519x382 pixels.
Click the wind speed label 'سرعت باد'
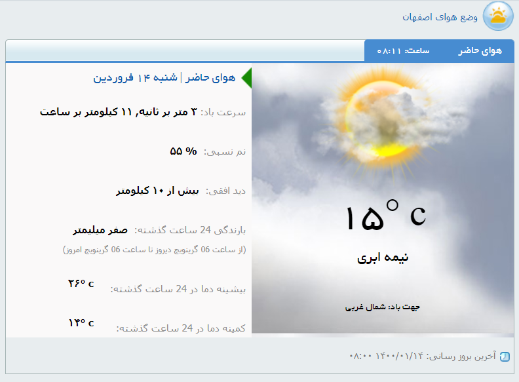coord(223,112)
